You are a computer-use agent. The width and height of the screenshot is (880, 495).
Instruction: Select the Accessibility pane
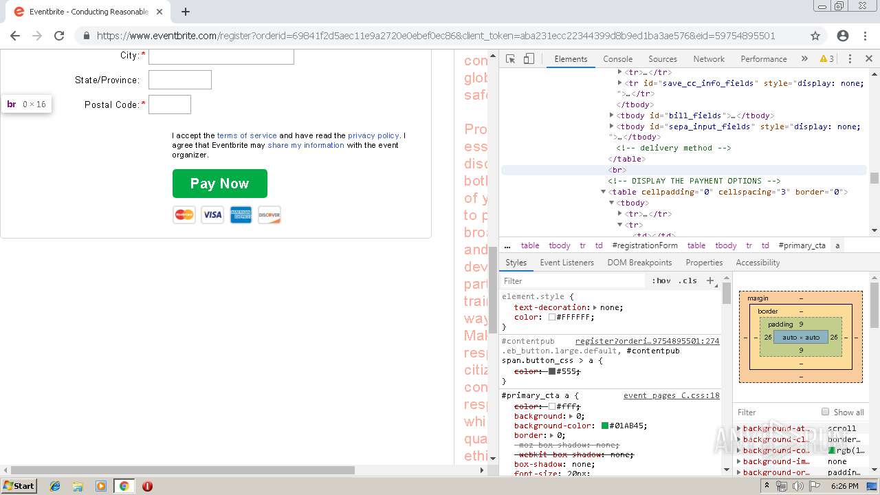[x=758, y=263]
